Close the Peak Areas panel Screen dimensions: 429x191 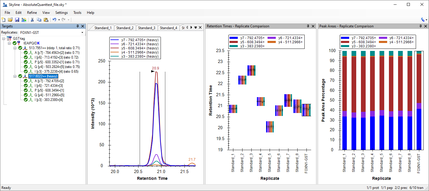[426, 26]
